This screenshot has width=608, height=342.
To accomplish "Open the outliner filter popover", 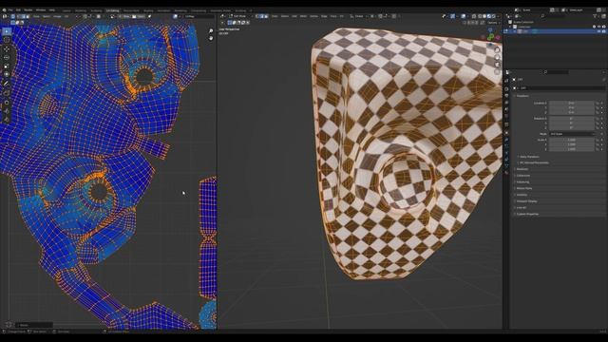I will click(596, 16).
